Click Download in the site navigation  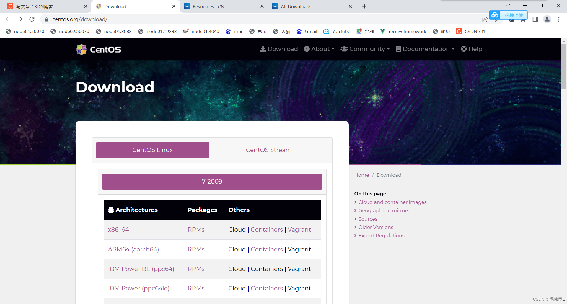point(279,49)
